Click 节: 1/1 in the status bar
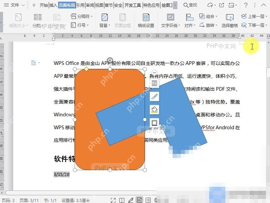This screenshot has width=270, height=203. pos(50,200)
